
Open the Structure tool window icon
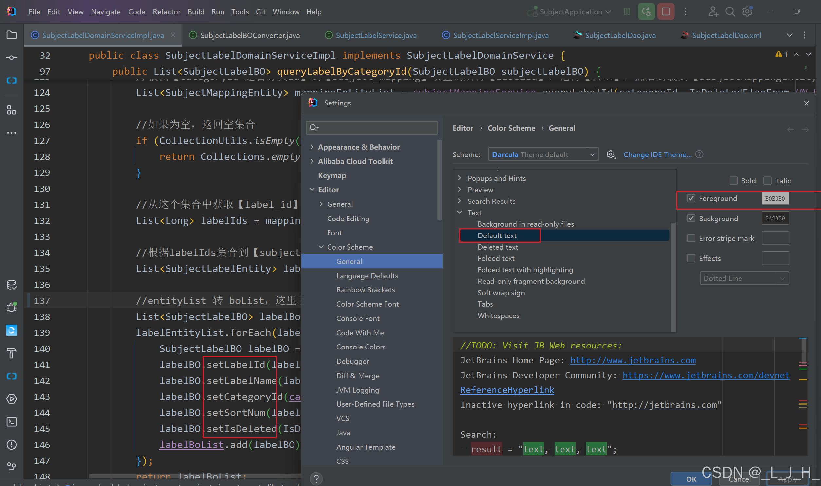click(x=11, y=110)
